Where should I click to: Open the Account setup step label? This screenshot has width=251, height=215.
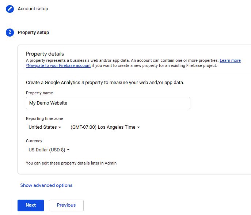pos(33,9)
